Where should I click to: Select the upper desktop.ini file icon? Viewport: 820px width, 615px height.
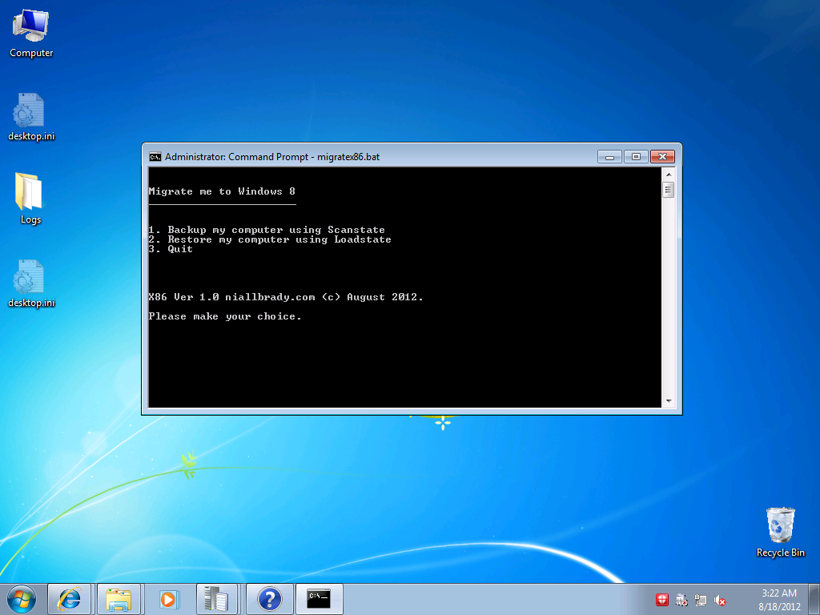pos(31,117)
